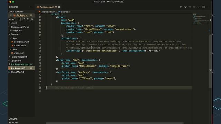Click the info icon beside README.md
221x124 pixels.
point(9,72)
